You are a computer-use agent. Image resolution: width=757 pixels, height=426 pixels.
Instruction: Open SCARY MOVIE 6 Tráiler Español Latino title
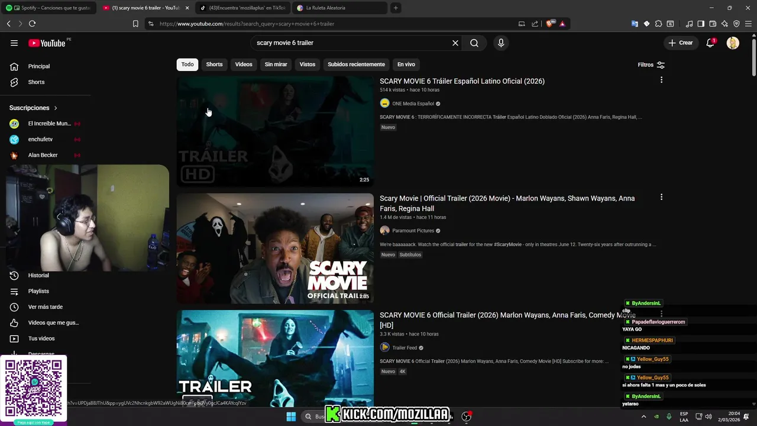462,81
